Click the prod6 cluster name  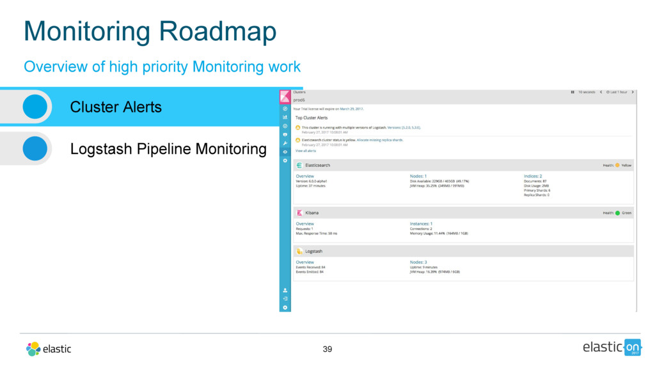(299, 100)
